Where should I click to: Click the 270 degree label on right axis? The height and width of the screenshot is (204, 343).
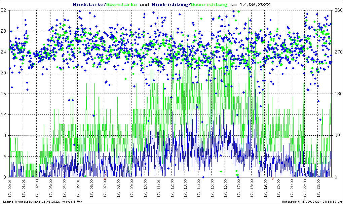tap(338, 52)
